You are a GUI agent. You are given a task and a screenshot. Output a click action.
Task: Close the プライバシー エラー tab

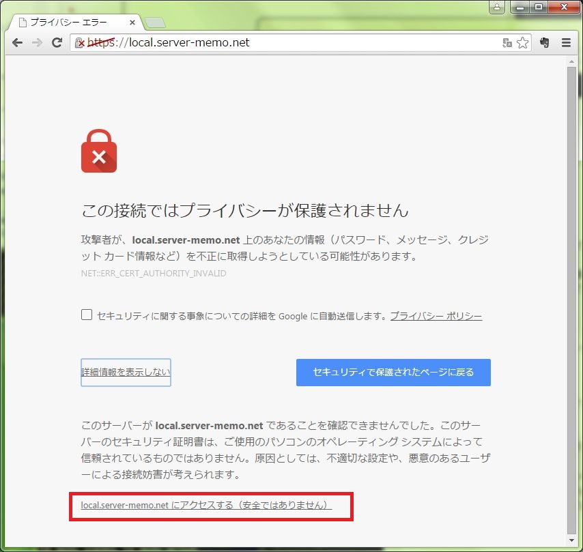tap(132, 23)
